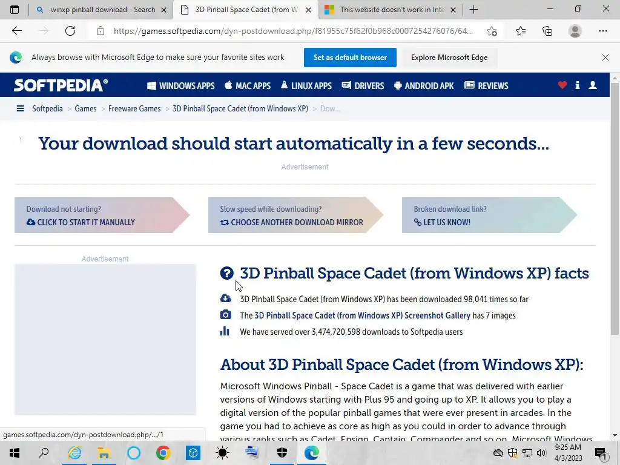This screenshot has width=620, height=465.
Task: Open taskbar Search magnifier
Action: point(44,453)
